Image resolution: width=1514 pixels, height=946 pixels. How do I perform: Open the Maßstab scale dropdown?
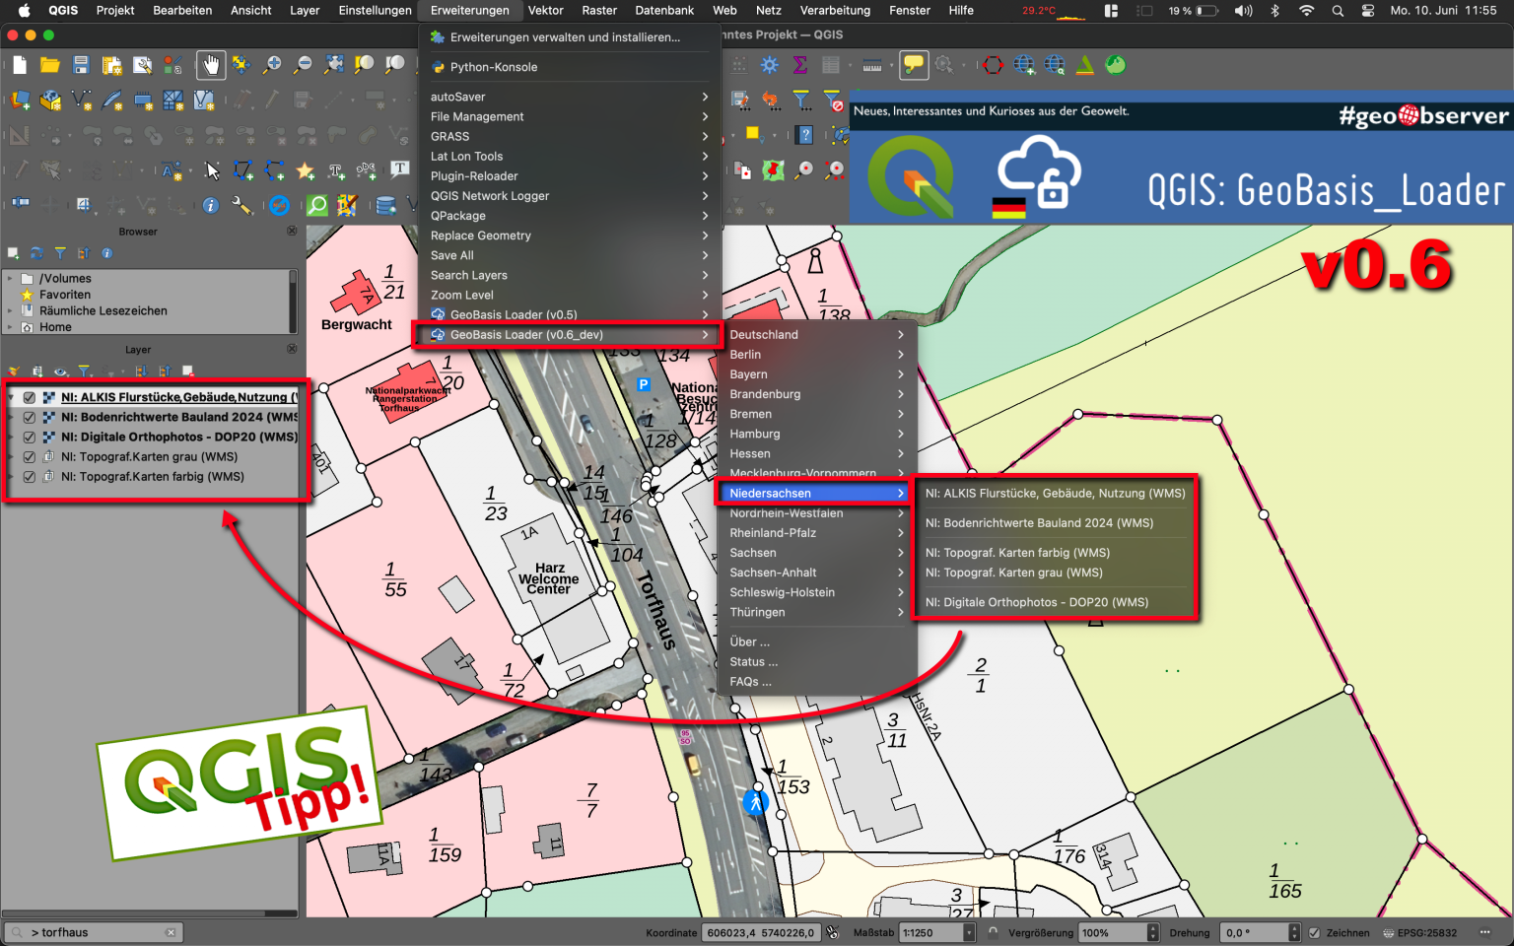tap(971, 932)
